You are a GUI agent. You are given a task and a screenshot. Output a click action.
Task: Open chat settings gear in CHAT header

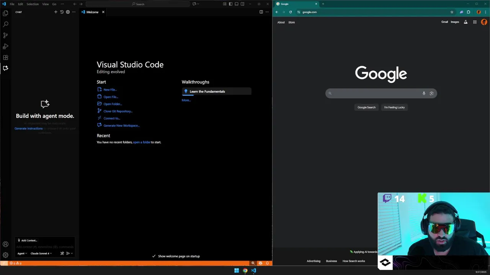pos(68,12)
